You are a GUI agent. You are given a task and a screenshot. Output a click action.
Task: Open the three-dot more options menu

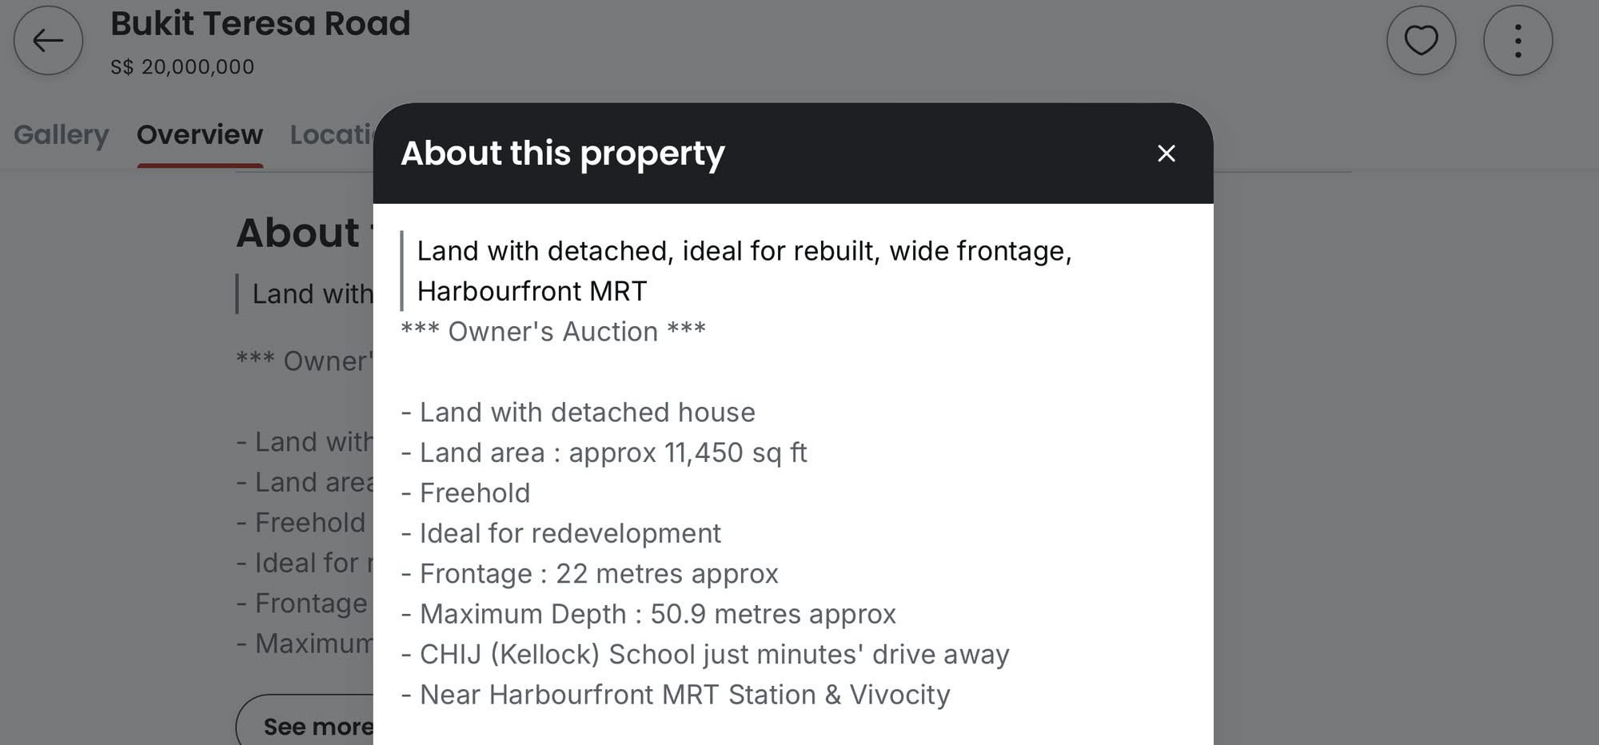coord(1517,41)
